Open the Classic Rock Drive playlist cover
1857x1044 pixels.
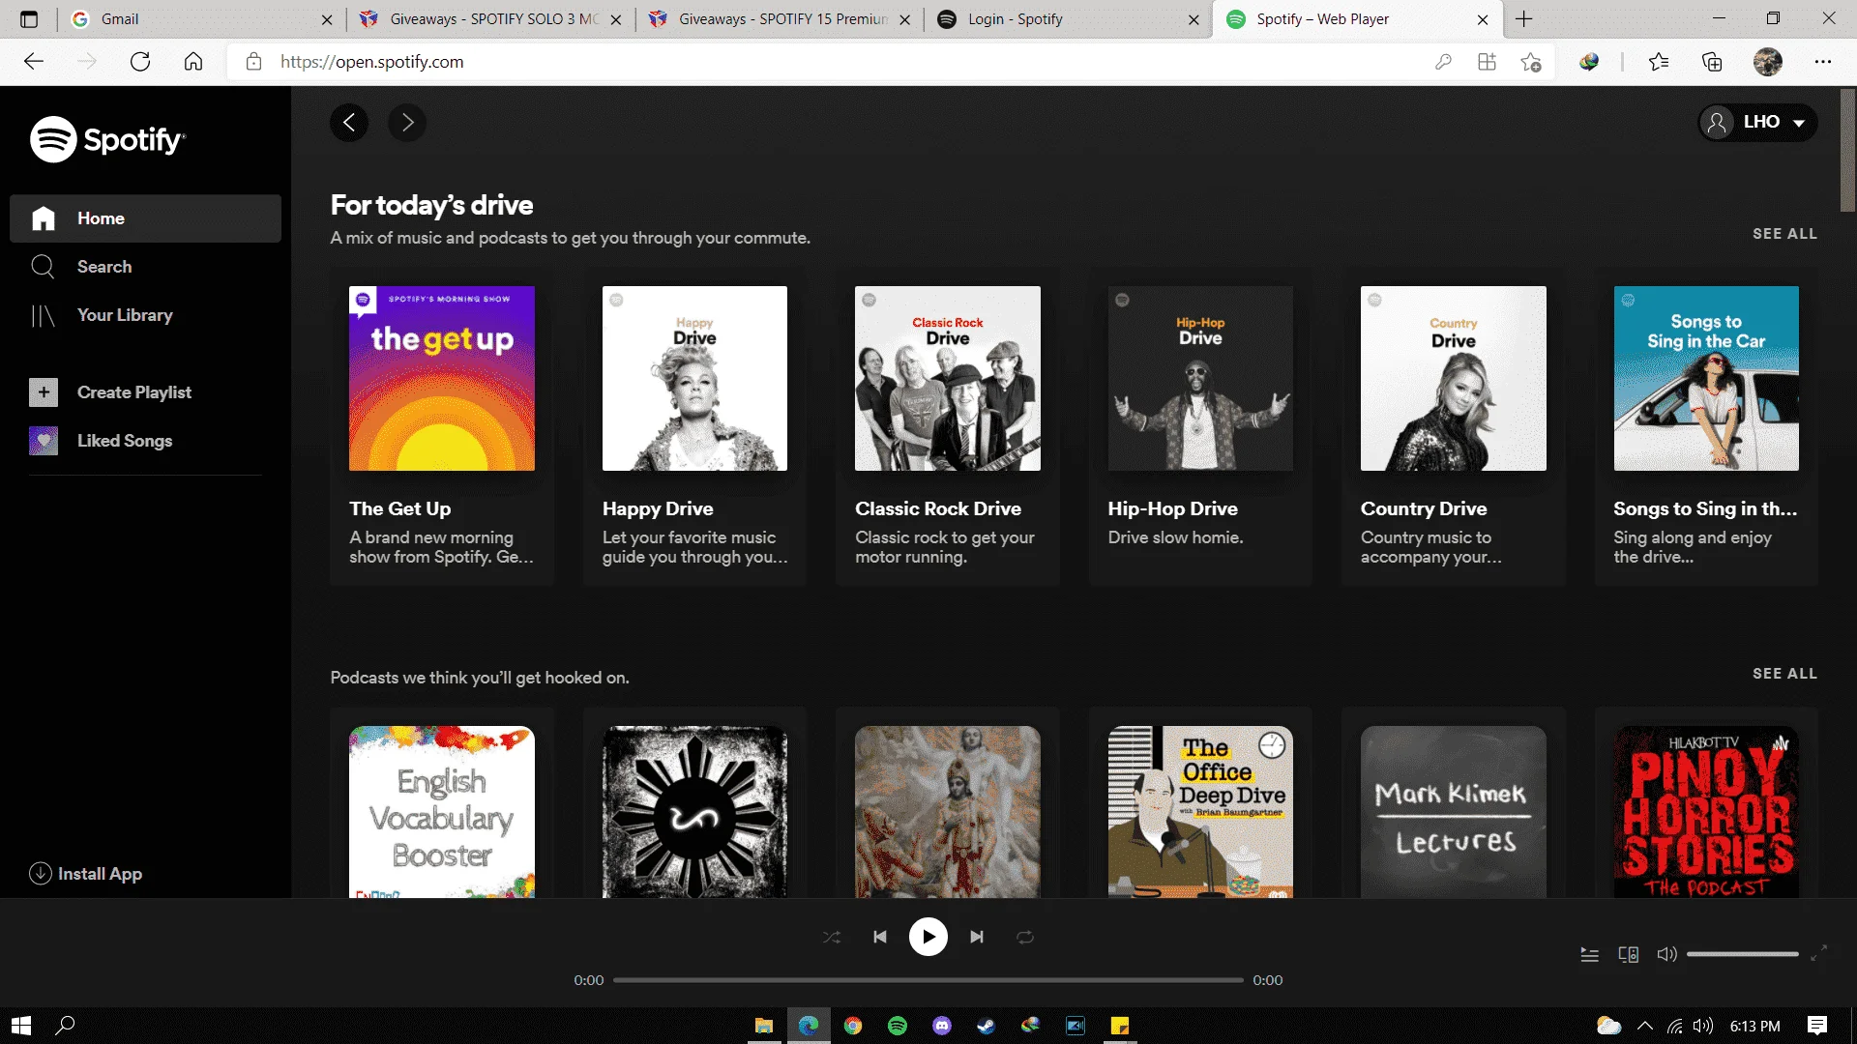point(948,378)
